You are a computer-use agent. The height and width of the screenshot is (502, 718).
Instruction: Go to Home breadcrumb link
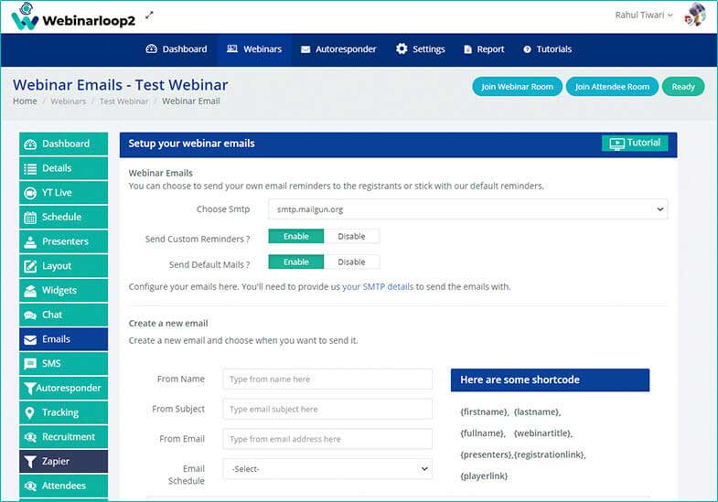pyautogui.click(x=25, y=101)
